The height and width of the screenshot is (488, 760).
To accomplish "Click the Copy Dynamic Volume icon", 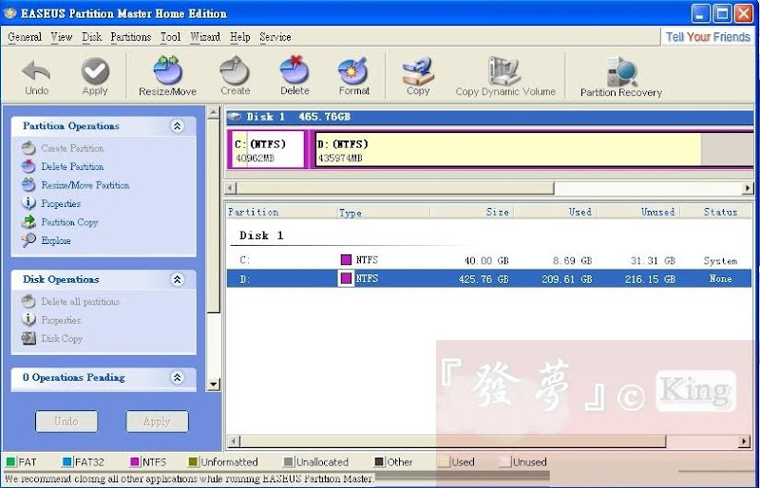I will (x=505, y=77).
